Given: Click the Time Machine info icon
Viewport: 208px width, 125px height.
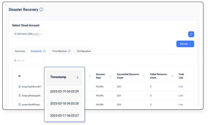Looking at the screenshot, I should coord(69,51).
